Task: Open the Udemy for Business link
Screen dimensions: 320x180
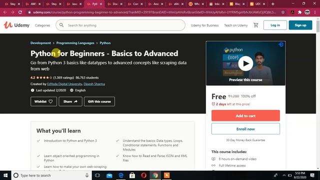Action: (x=204, y=25)
